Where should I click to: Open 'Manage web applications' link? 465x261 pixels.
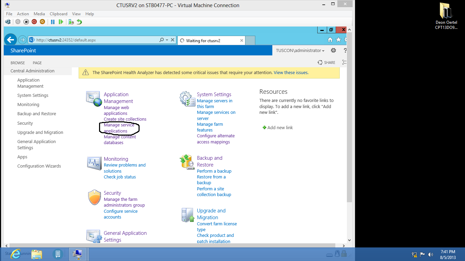[x=116, y=110]
